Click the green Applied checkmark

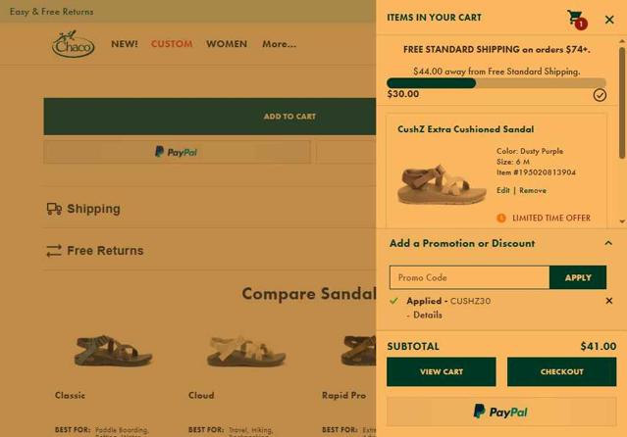click(393, 301)
